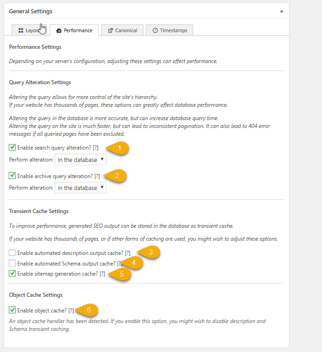
Task: Switch to the Canonical tab
Action: coord(122,30)
